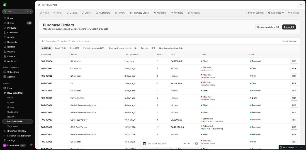Switch to the Home app tab
The width and height of the screenshot is (306, 150).
44,13
